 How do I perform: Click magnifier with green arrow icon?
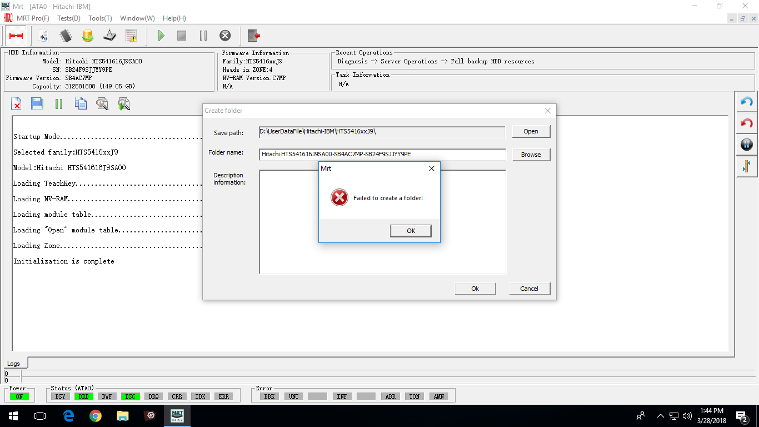[123, 103]
